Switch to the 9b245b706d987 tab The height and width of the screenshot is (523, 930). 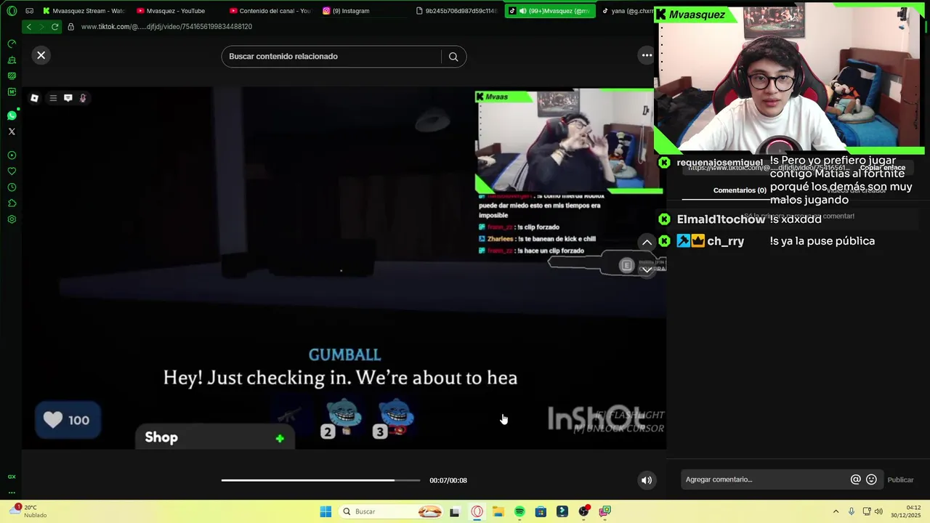(458, 11)
